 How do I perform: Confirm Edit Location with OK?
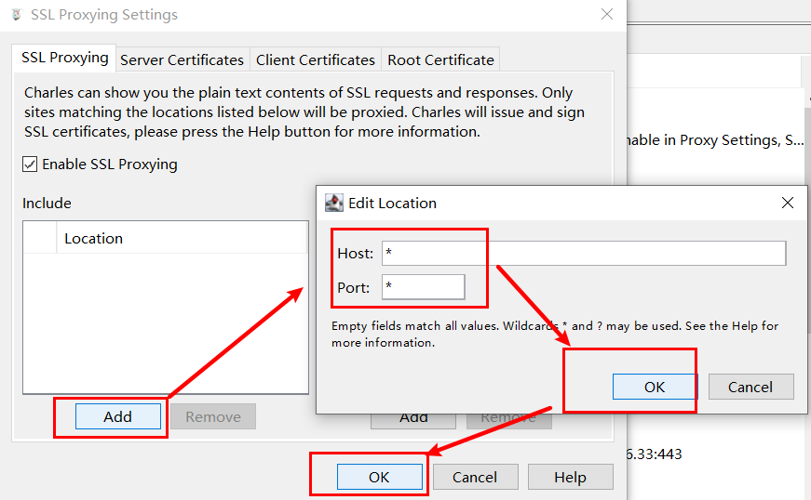[655, 387]
